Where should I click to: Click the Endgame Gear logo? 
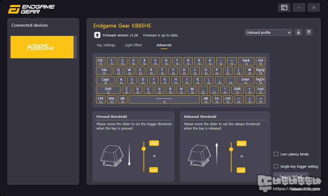pyautogui.click(x=31, y=9)
